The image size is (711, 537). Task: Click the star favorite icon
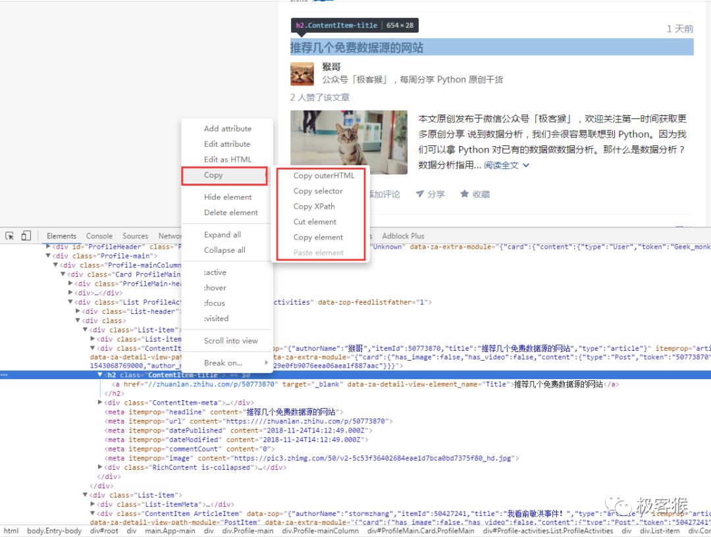point(464,194)
